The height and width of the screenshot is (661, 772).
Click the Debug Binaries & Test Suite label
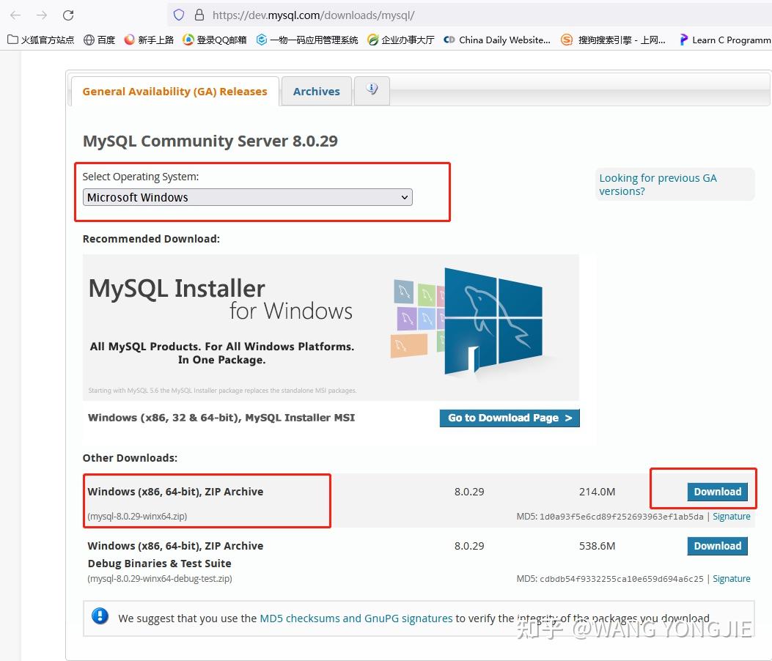(x=160, y=564)
